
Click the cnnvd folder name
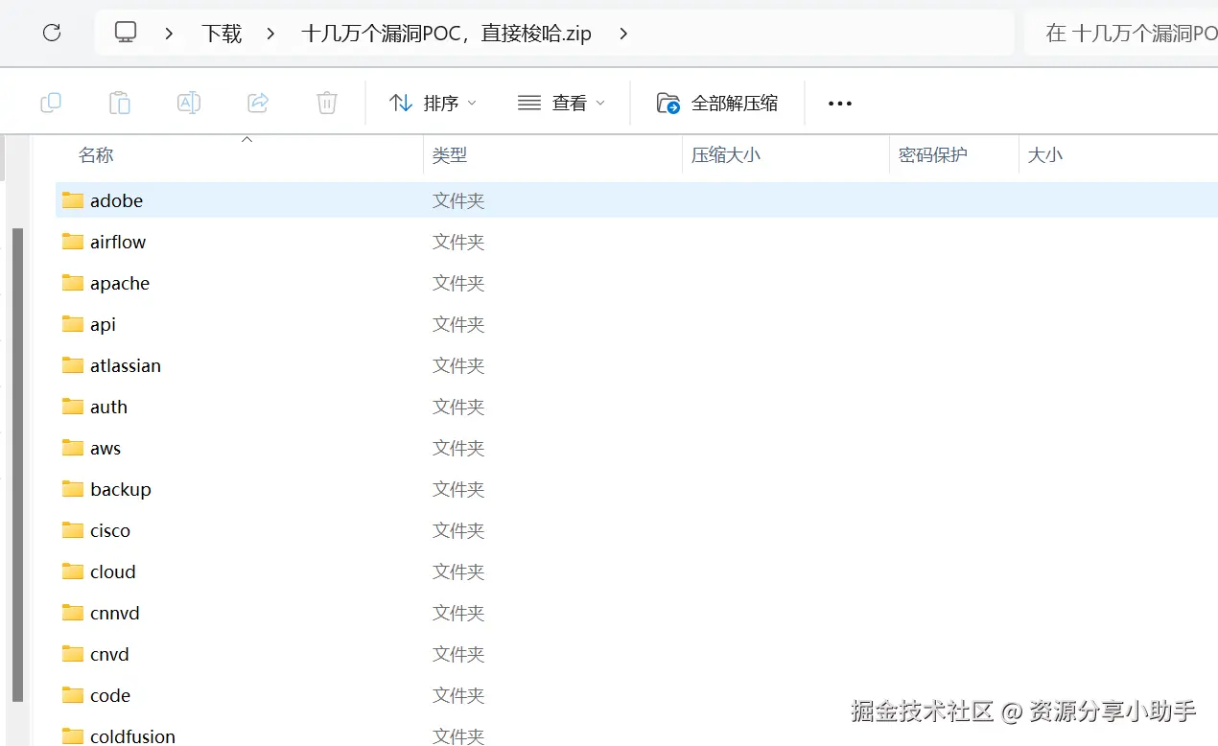pyautogui.click(x=115, y=613)
